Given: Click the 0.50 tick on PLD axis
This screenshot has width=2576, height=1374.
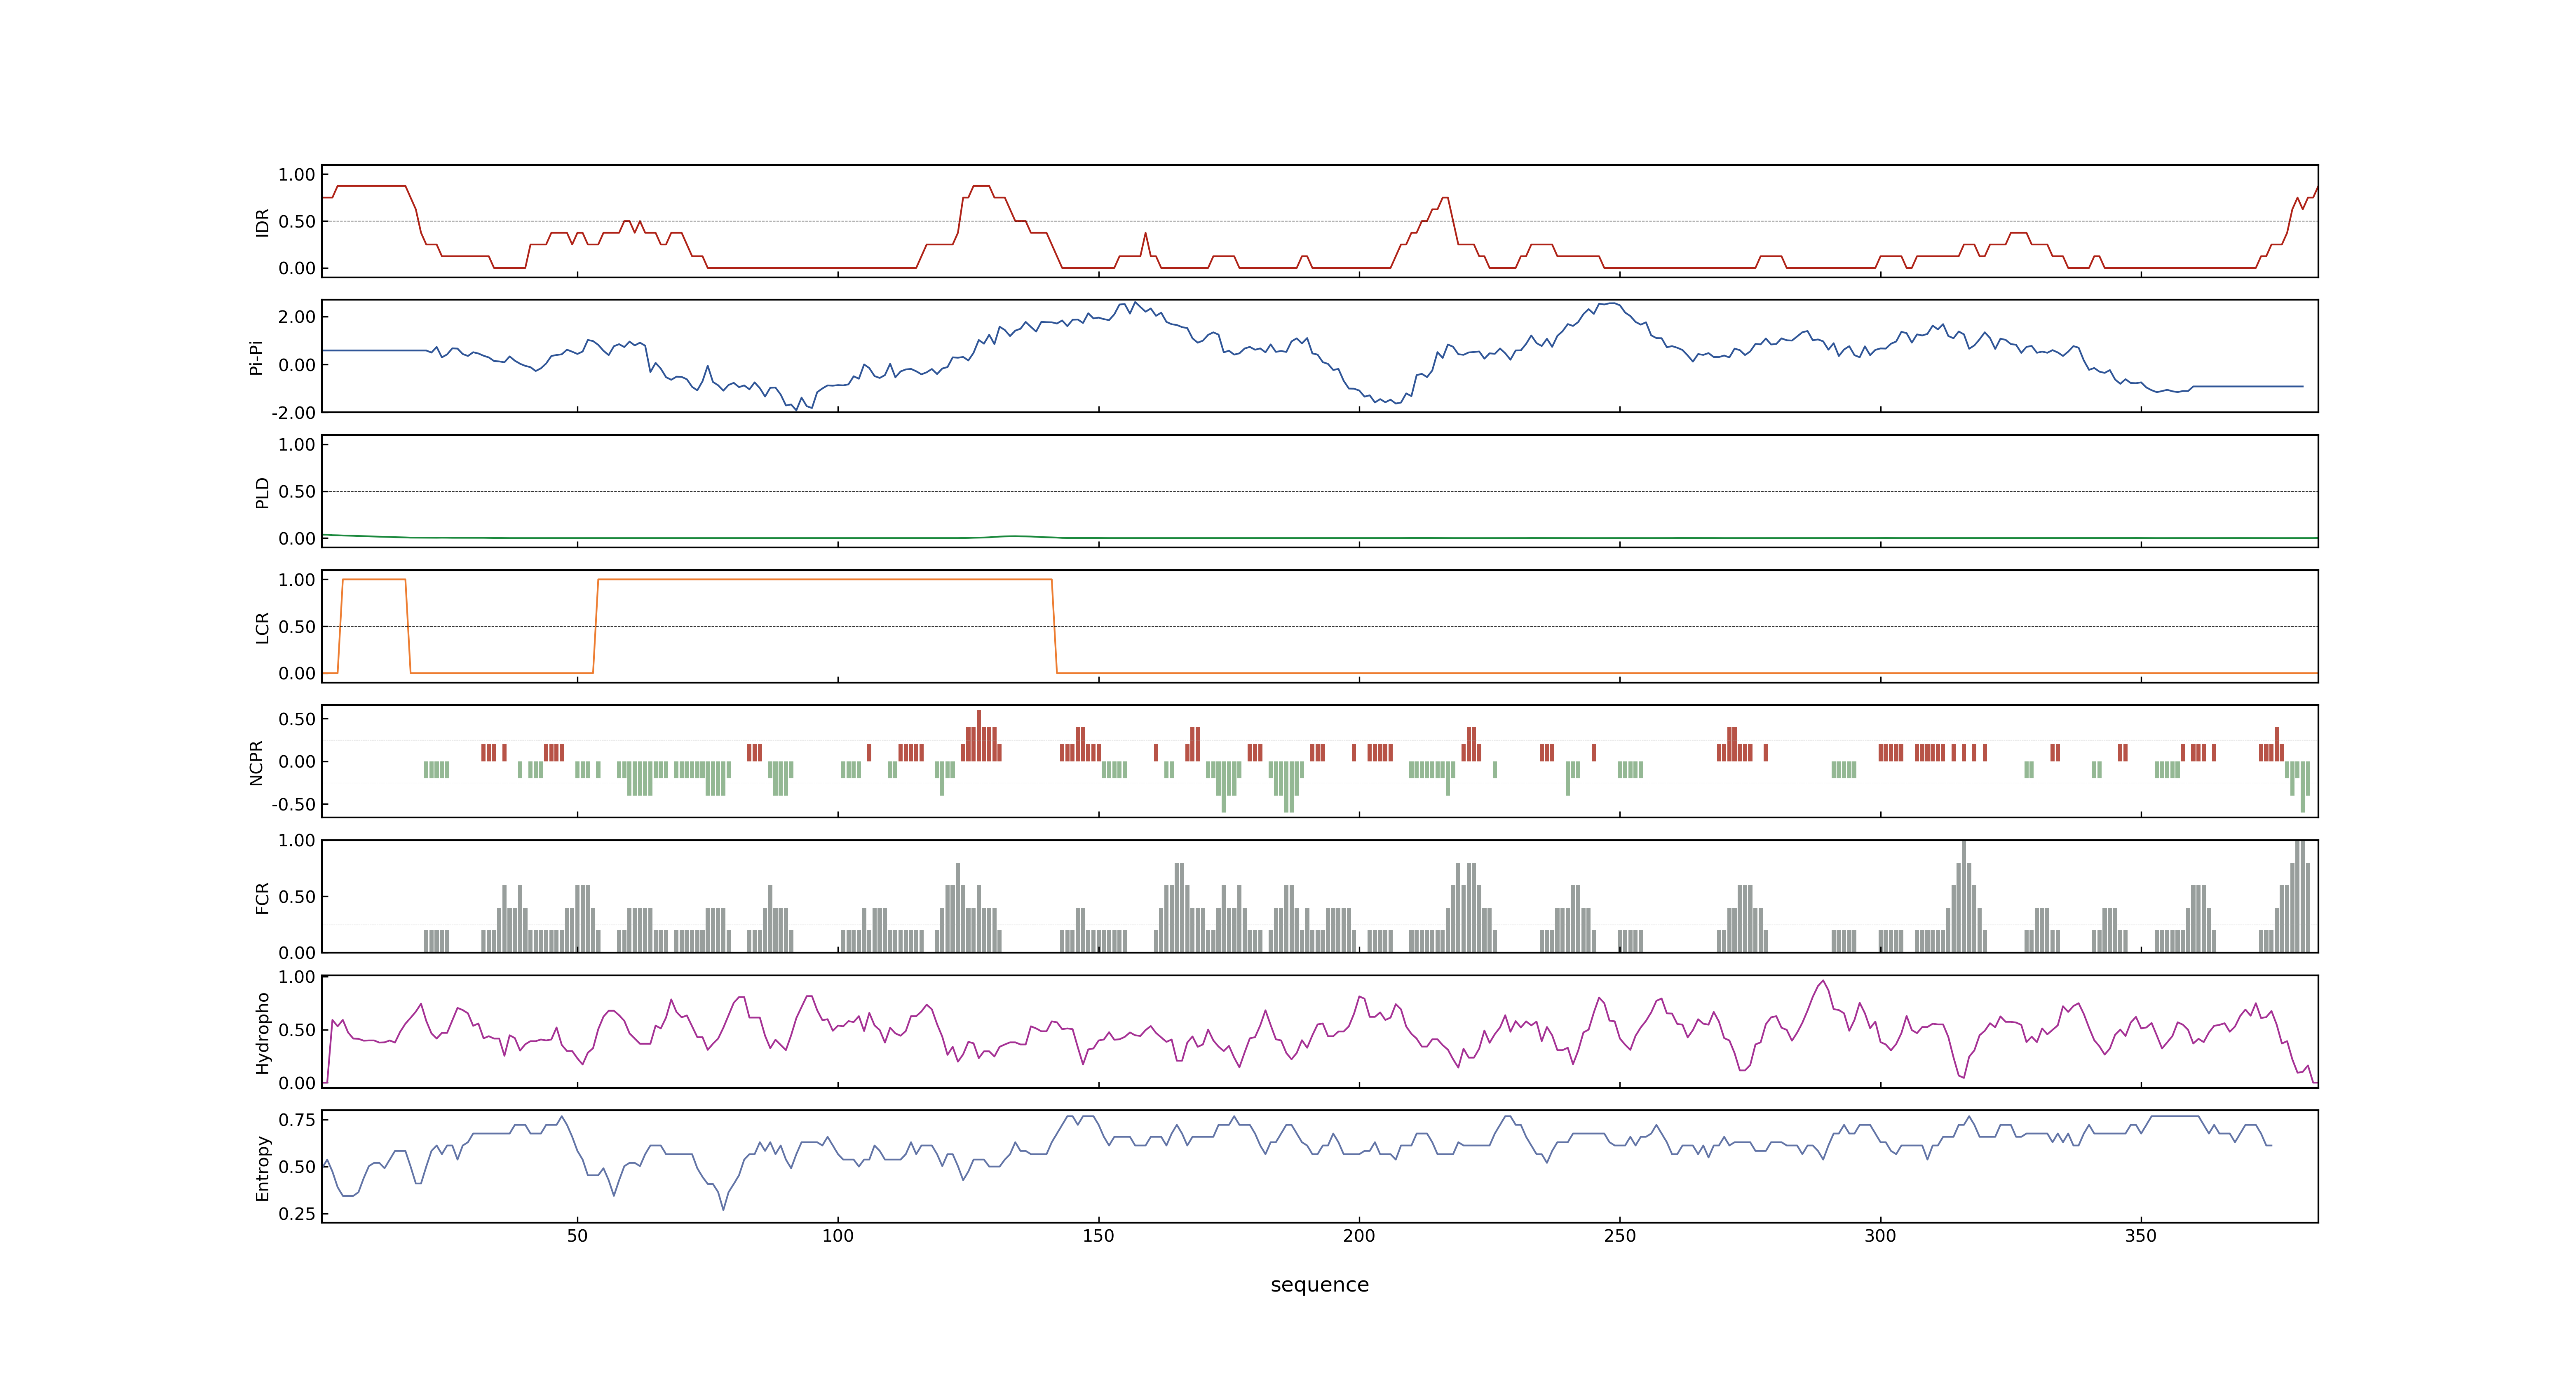Looking at the screenshot, I should click(297, 491).
